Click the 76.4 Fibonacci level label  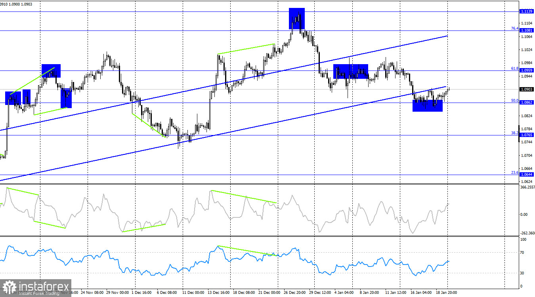coord(515,29)
